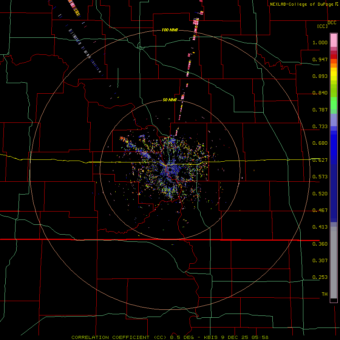Click the 0.680 color scale label
The height and width of the screenshot is (340, 340).
(x=320, y=143)
